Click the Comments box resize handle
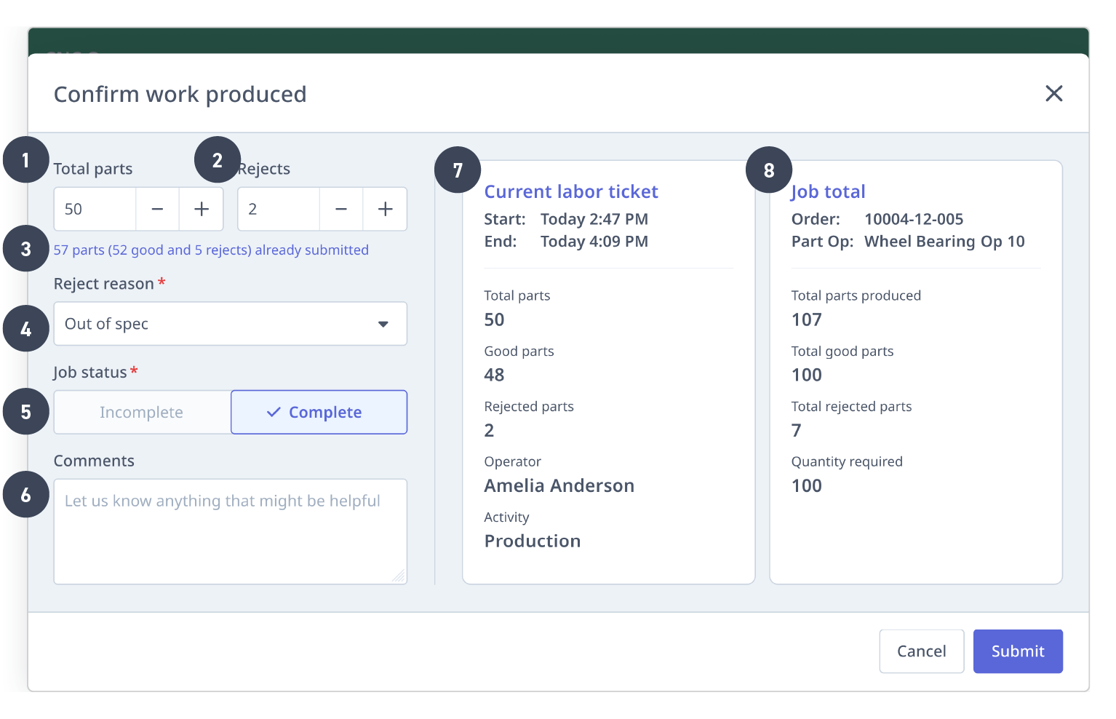Image resolution: width=1116 pixels, height=719 pixels. (399, 576)
